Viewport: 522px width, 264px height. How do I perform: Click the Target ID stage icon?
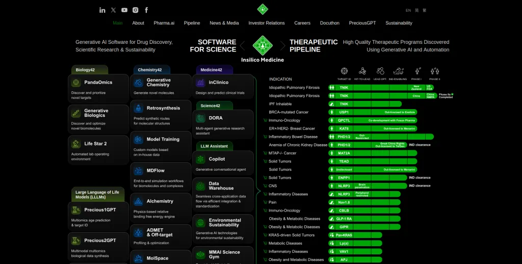(x=344, y=71)
